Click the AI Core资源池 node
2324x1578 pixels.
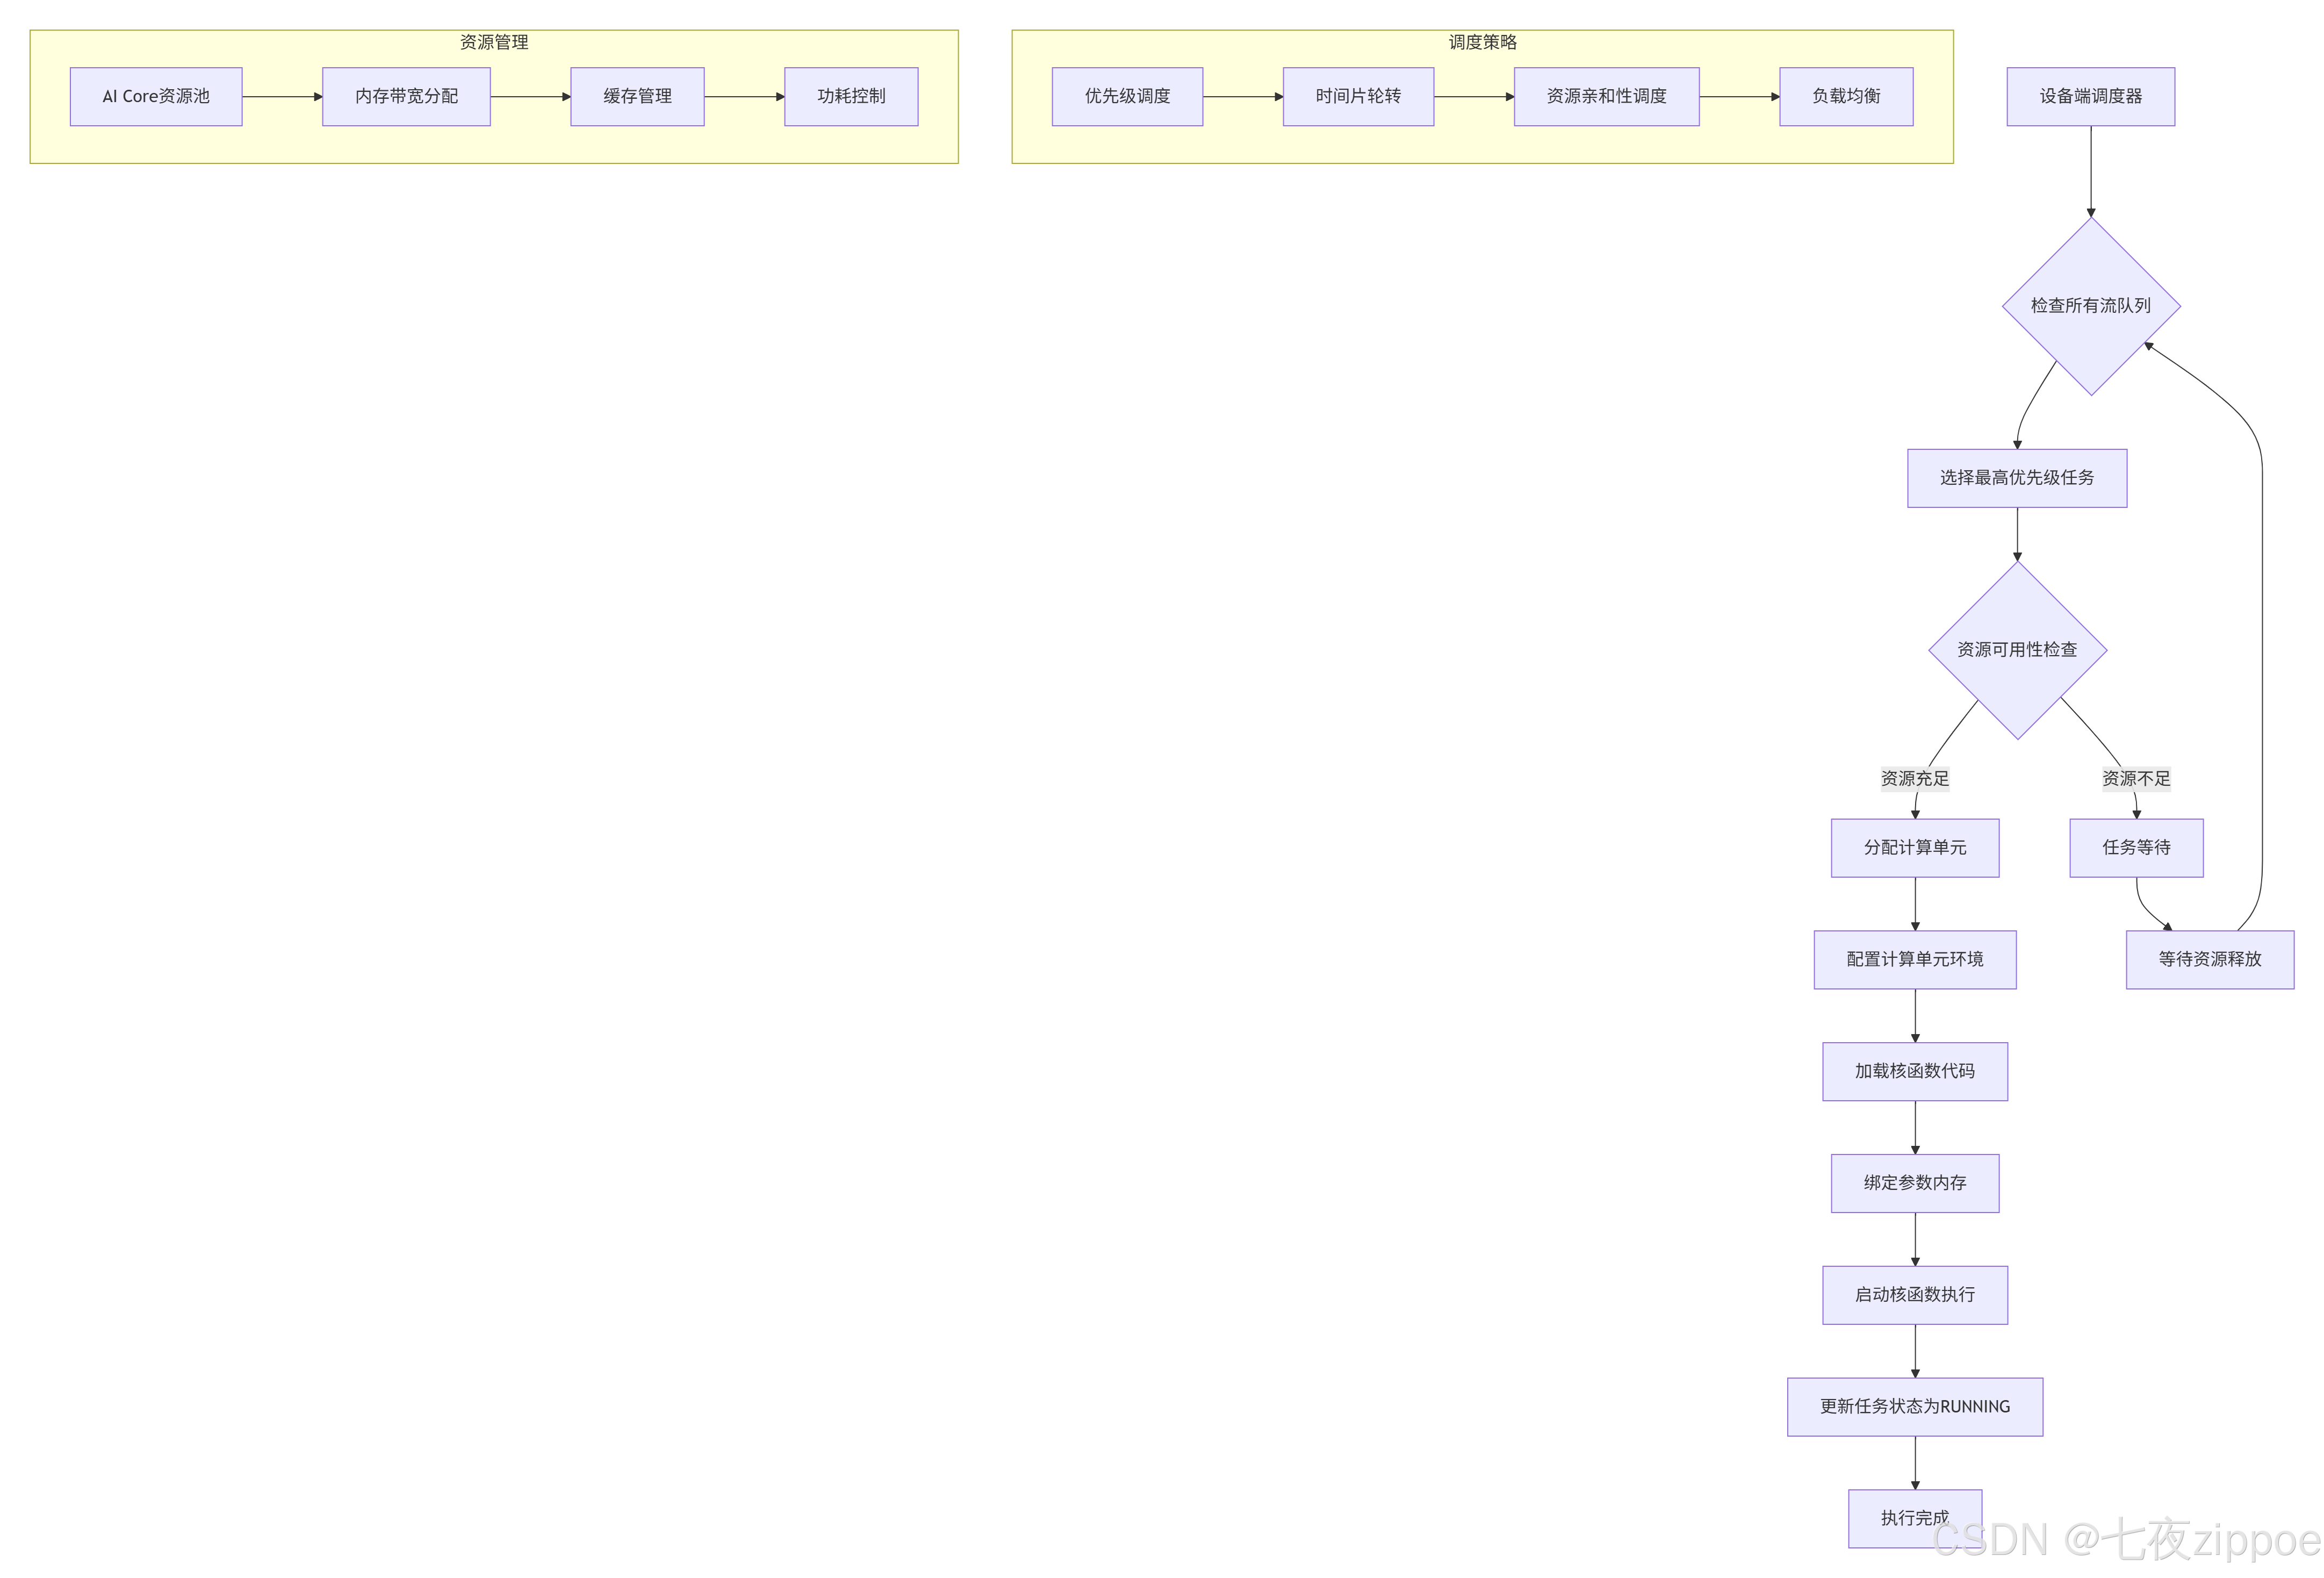point(156,97)
